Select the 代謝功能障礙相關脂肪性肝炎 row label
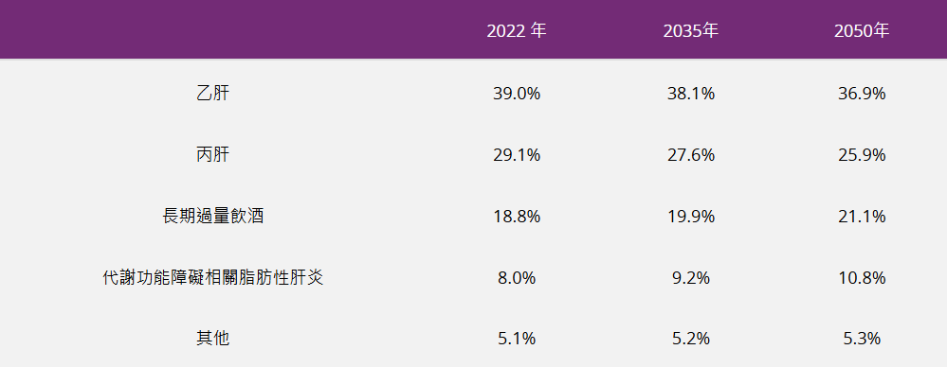 [213, 278]
